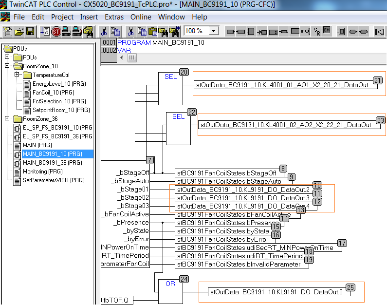Collapse the RoomZone_10 folder node
387x305 pixels.
pos(7,66)
